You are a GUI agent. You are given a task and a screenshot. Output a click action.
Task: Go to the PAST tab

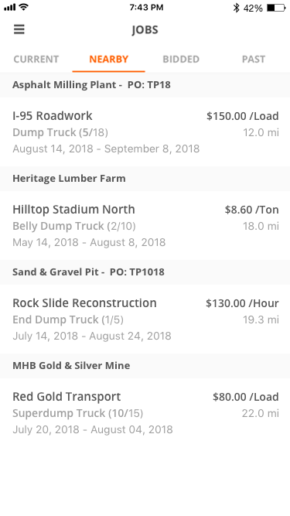pos(254,60)
